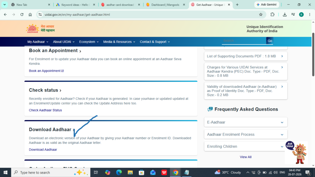Open the notification center icon
This screenshot has height=177, width=315.
click(x=308, y=172)
